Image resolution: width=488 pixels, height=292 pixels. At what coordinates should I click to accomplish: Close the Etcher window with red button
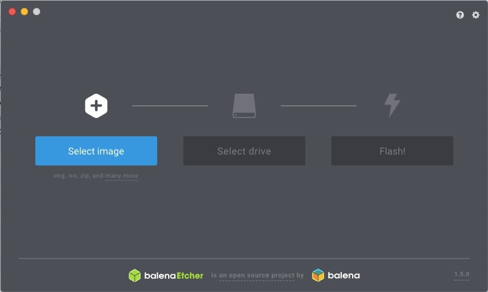coord(12,12)
